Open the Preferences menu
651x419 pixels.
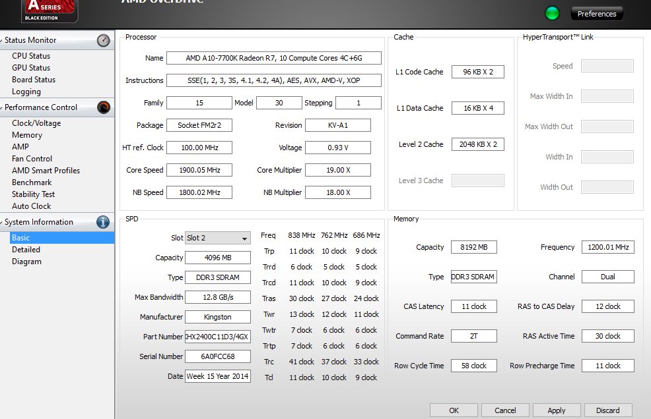[596, 14]
